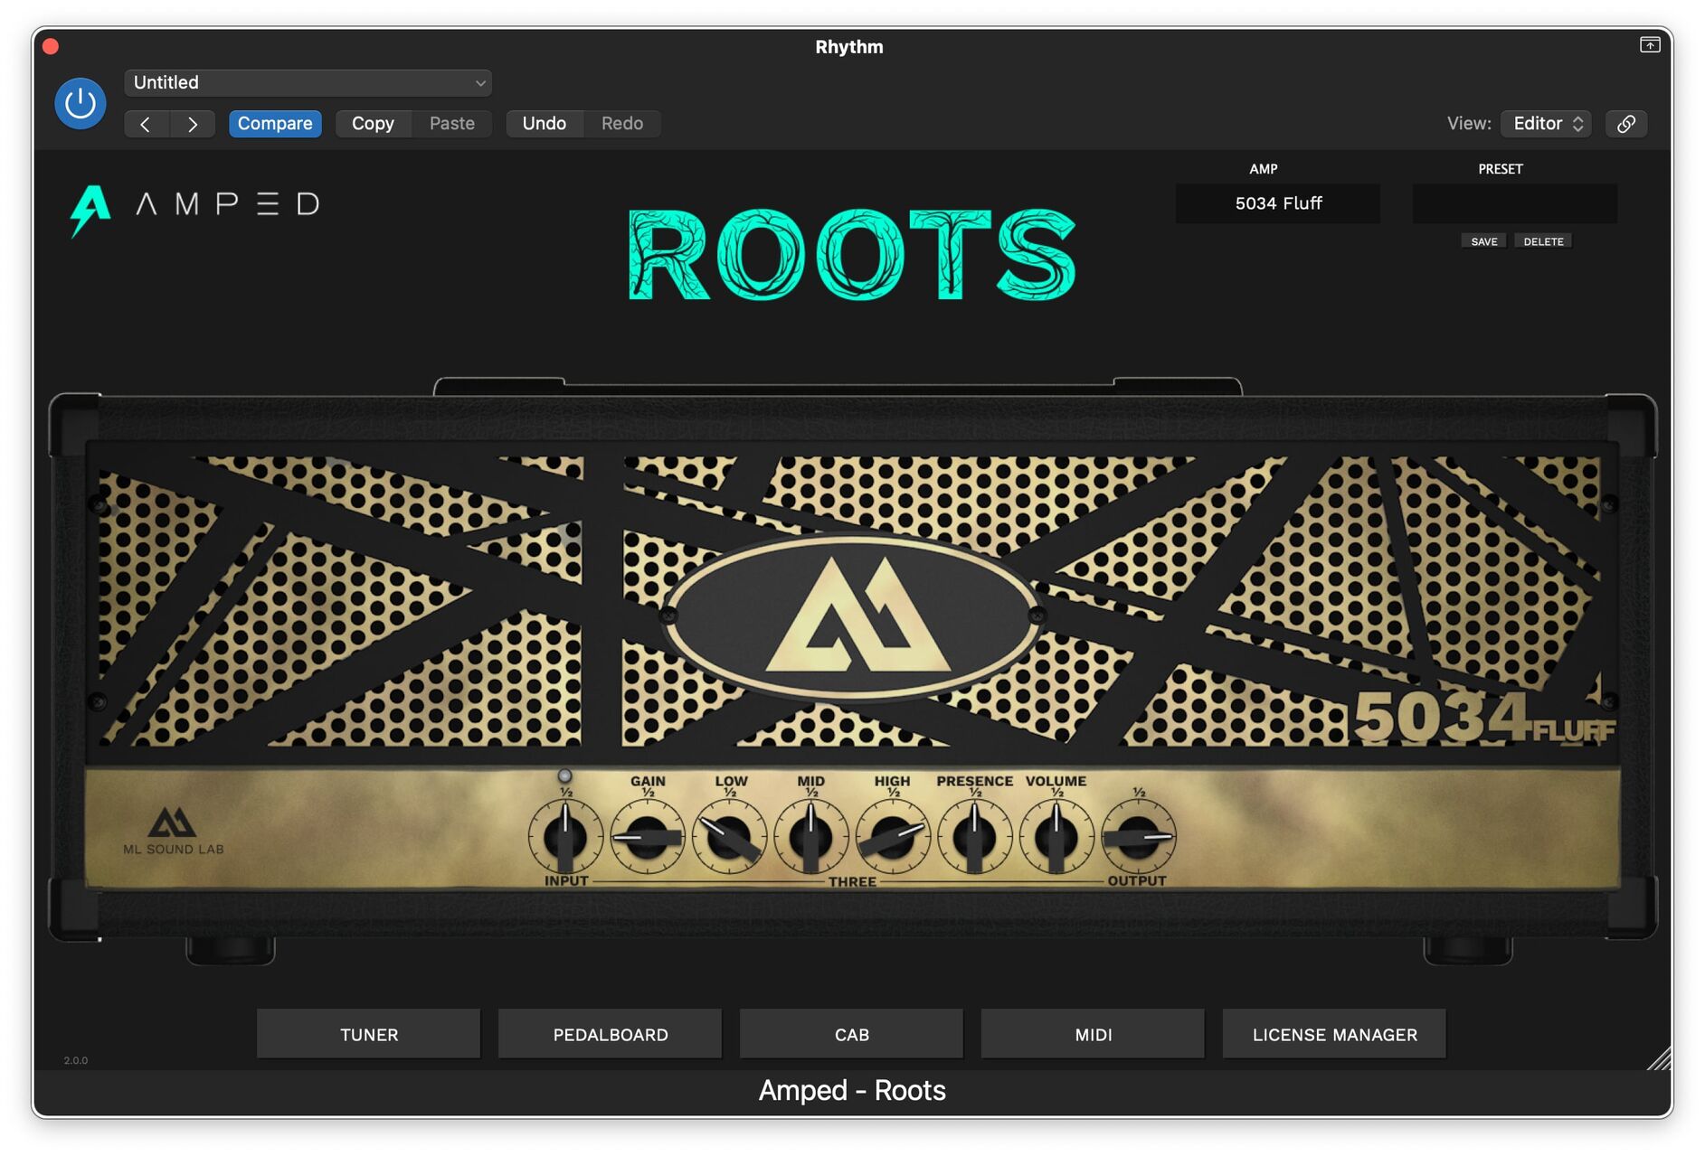
Task: Open the LICENSE MANAGER tab
Action: [x=1334, y=1034]
